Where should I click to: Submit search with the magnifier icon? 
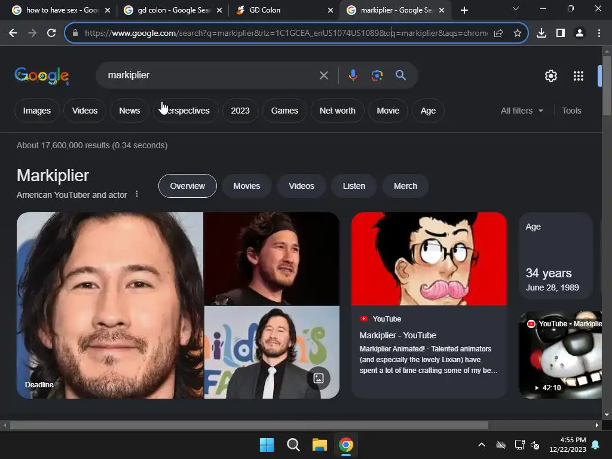(400, 75)
